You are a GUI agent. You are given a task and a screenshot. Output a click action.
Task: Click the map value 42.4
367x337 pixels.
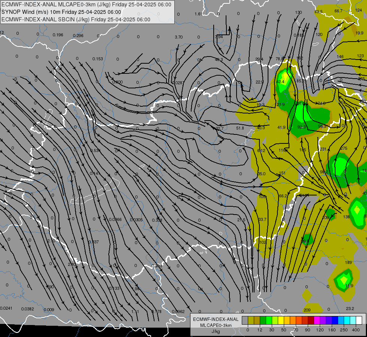tap(280, 82)
